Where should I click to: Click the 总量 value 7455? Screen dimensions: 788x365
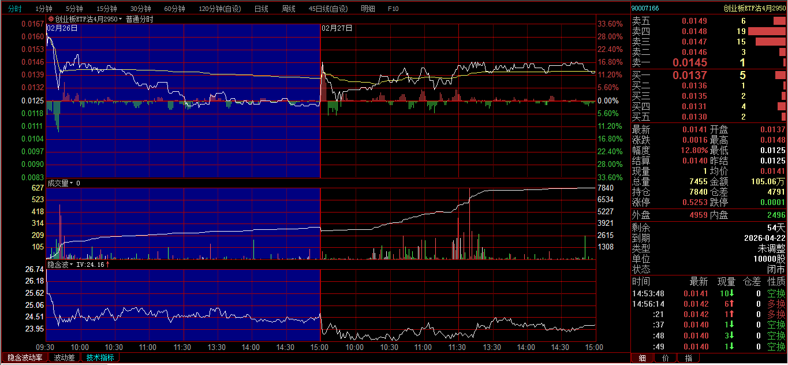coord(698,181)
